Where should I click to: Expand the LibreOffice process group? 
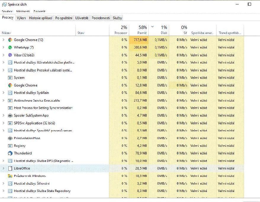point(3,168)
